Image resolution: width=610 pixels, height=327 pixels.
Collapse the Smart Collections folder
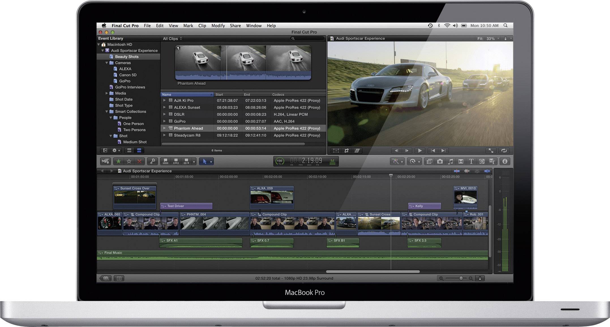(x=107, y=112)
